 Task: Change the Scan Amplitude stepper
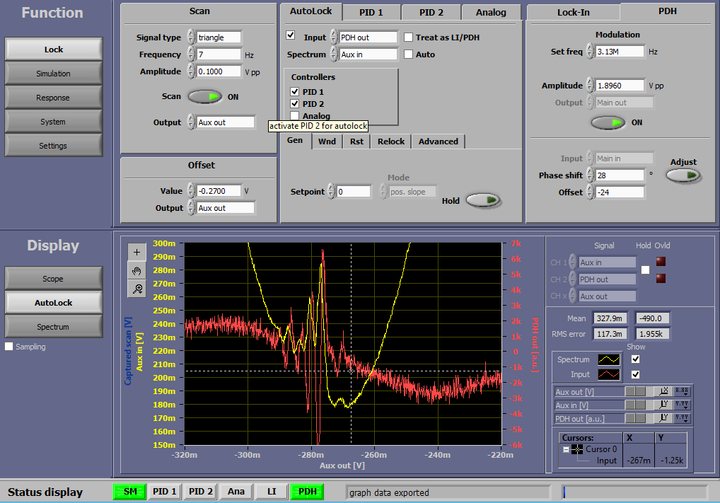click(191, 71)
